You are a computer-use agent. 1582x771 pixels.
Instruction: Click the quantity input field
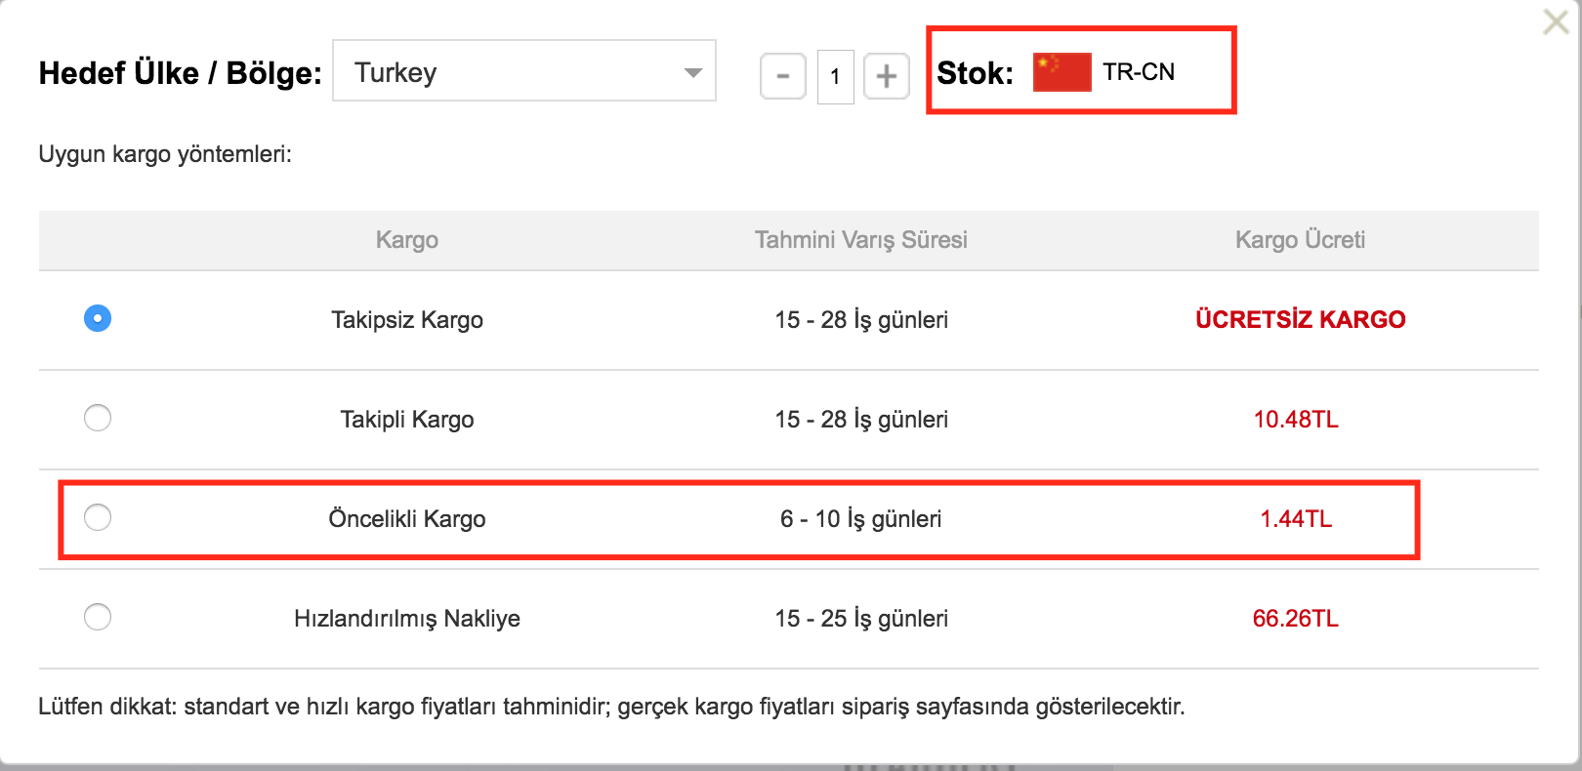835,76
